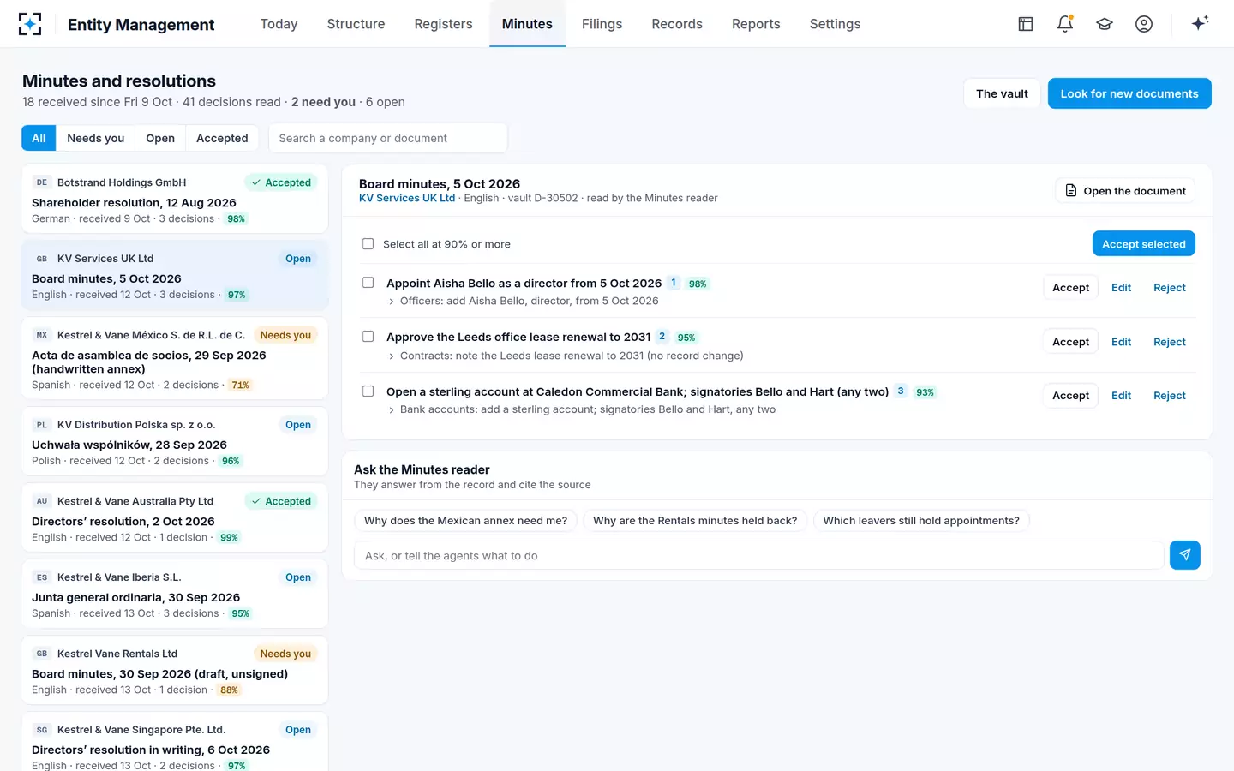This screenshot has width=1234, height=771.
Task: Reject the Aisha Bello appointment decision
Action: pyautogui.click(x=1170, y=288)
